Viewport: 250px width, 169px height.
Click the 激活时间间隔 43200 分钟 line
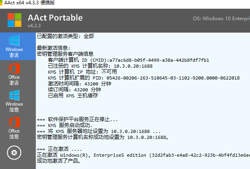(79, 84)
